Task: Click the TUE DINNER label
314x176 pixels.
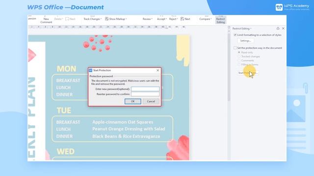Action: (x=64, y=136)
